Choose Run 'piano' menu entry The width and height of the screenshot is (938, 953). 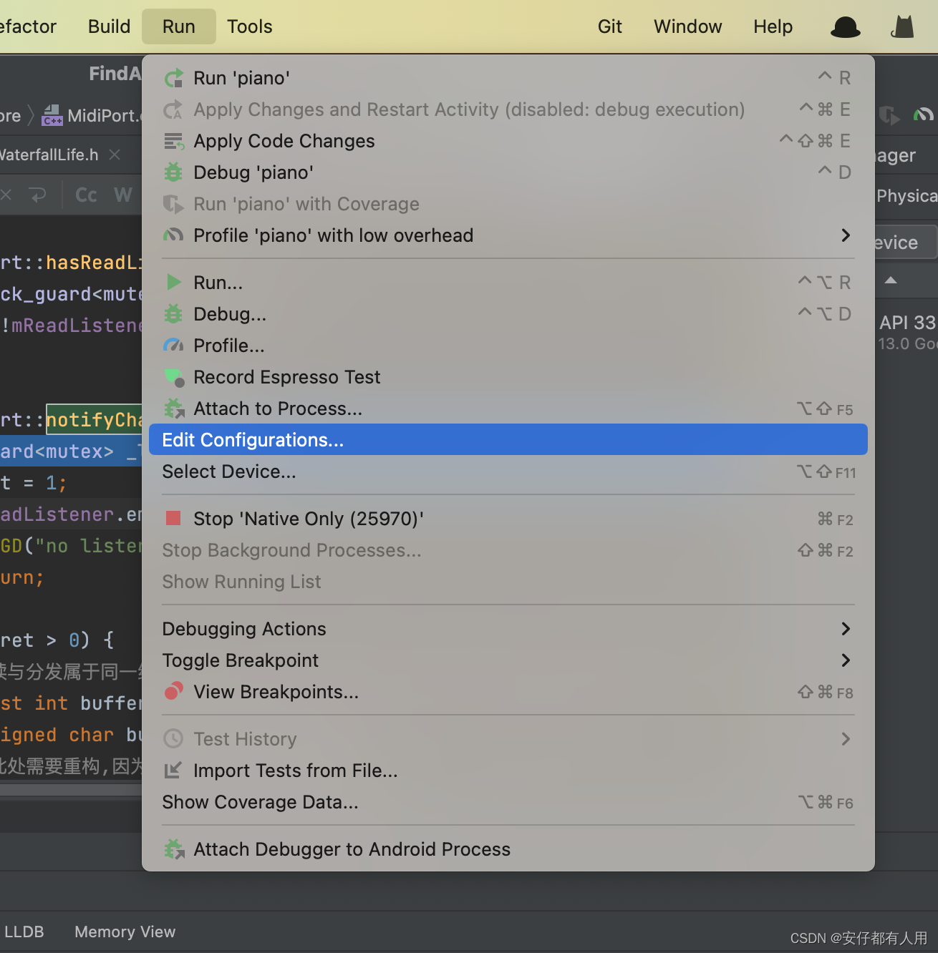[x=508, y=78]
